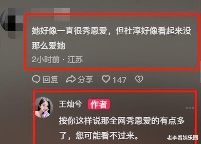Click the 2小时前 timestamp
The height and width of the screenshot is (144, 201).
coord(45,59)
